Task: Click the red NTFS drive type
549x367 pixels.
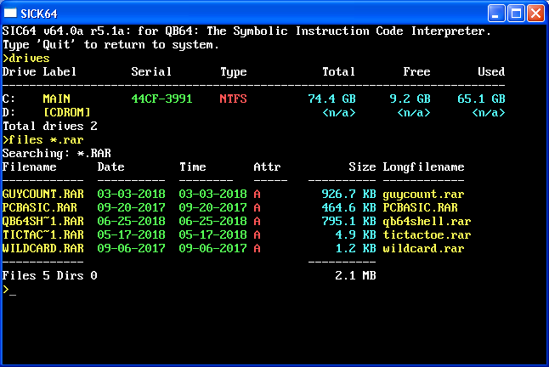Action: coord(233,99)
